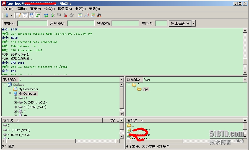Click the 密码(W) password field
The width and height of the screenshot is (249, 150).
coord(125,23)
